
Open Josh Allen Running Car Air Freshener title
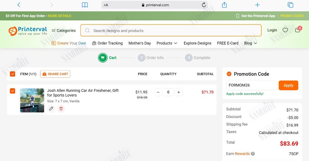click(x=83, y=93)
